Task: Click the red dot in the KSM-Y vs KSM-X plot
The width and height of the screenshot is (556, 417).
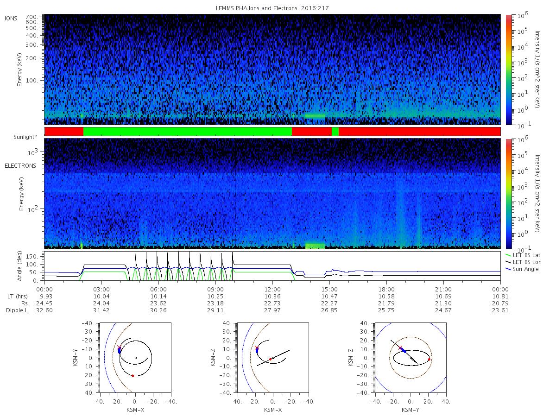Action: pyautogui.click(x=133, y=376)
